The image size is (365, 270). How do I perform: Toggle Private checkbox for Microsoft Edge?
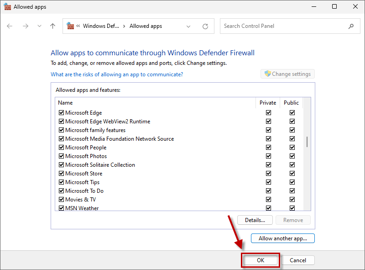click(x=268, y=113)
